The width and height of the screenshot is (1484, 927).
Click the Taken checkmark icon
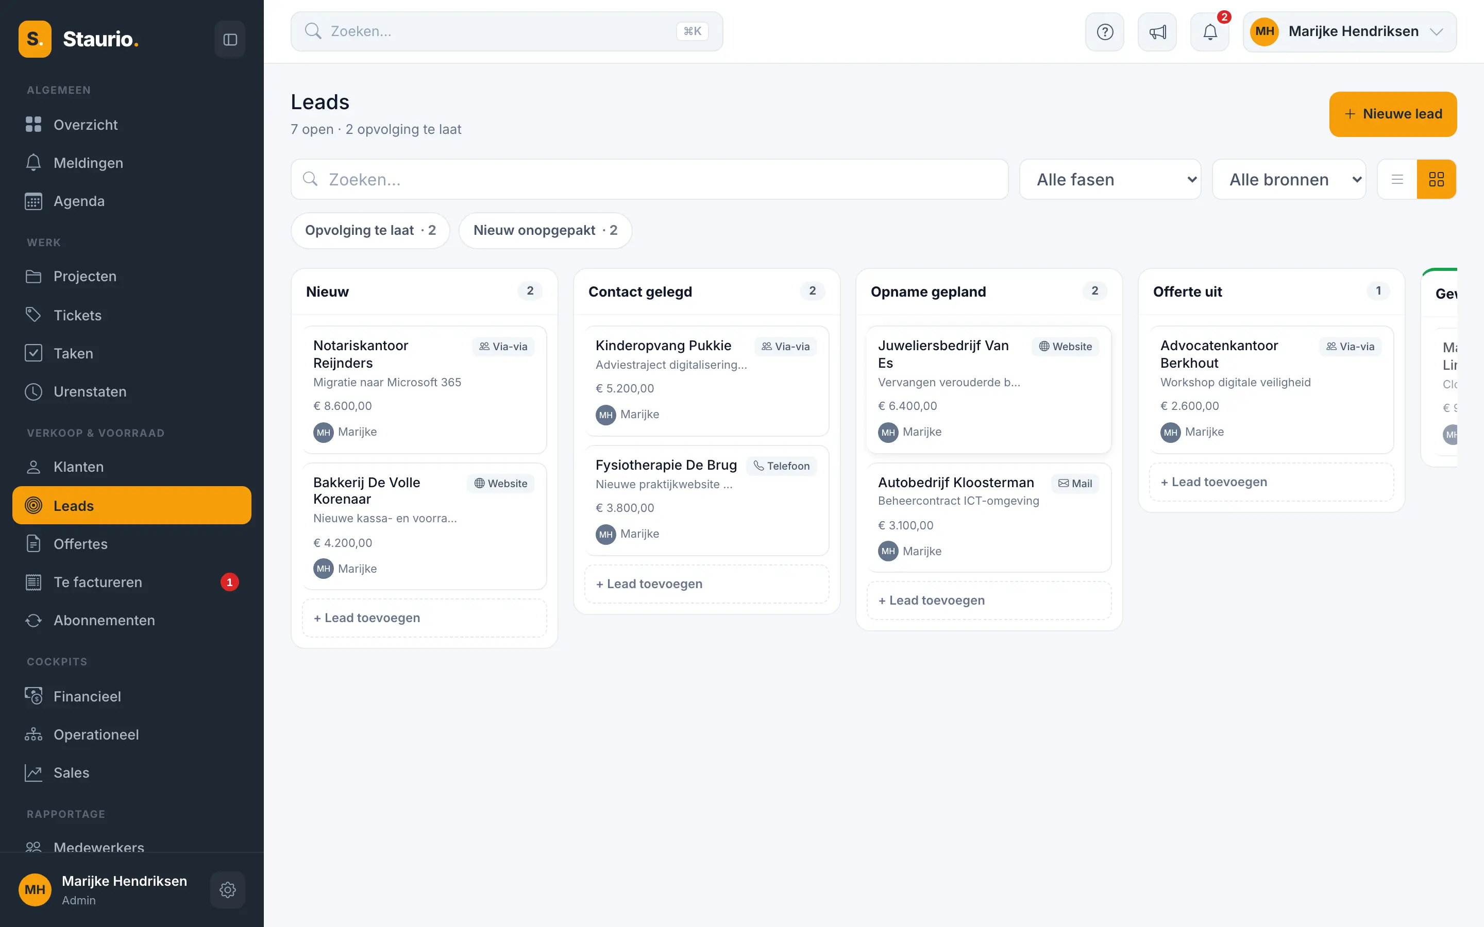[33, 353]
